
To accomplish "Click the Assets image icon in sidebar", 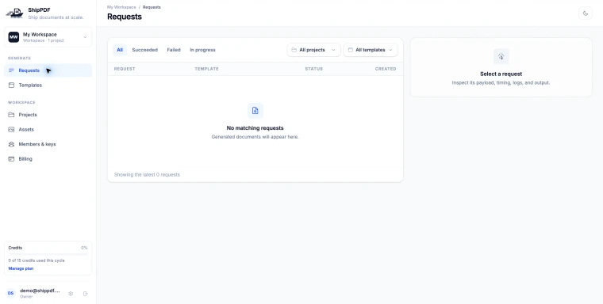I will pos(11,129).
